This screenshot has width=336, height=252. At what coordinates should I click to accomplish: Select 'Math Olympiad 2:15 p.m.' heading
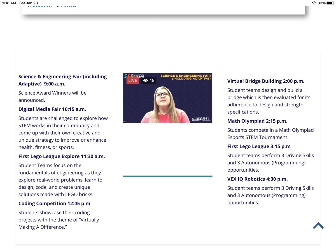257,121
